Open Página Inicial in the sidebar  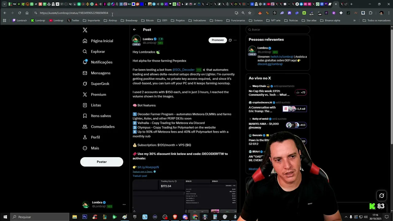98,41
